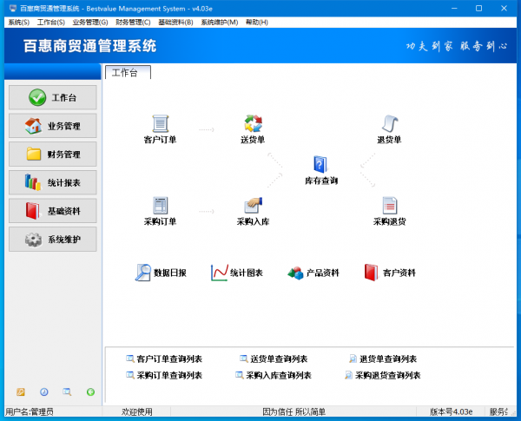Open the 系统(S) menu

[x=18, y=23]
